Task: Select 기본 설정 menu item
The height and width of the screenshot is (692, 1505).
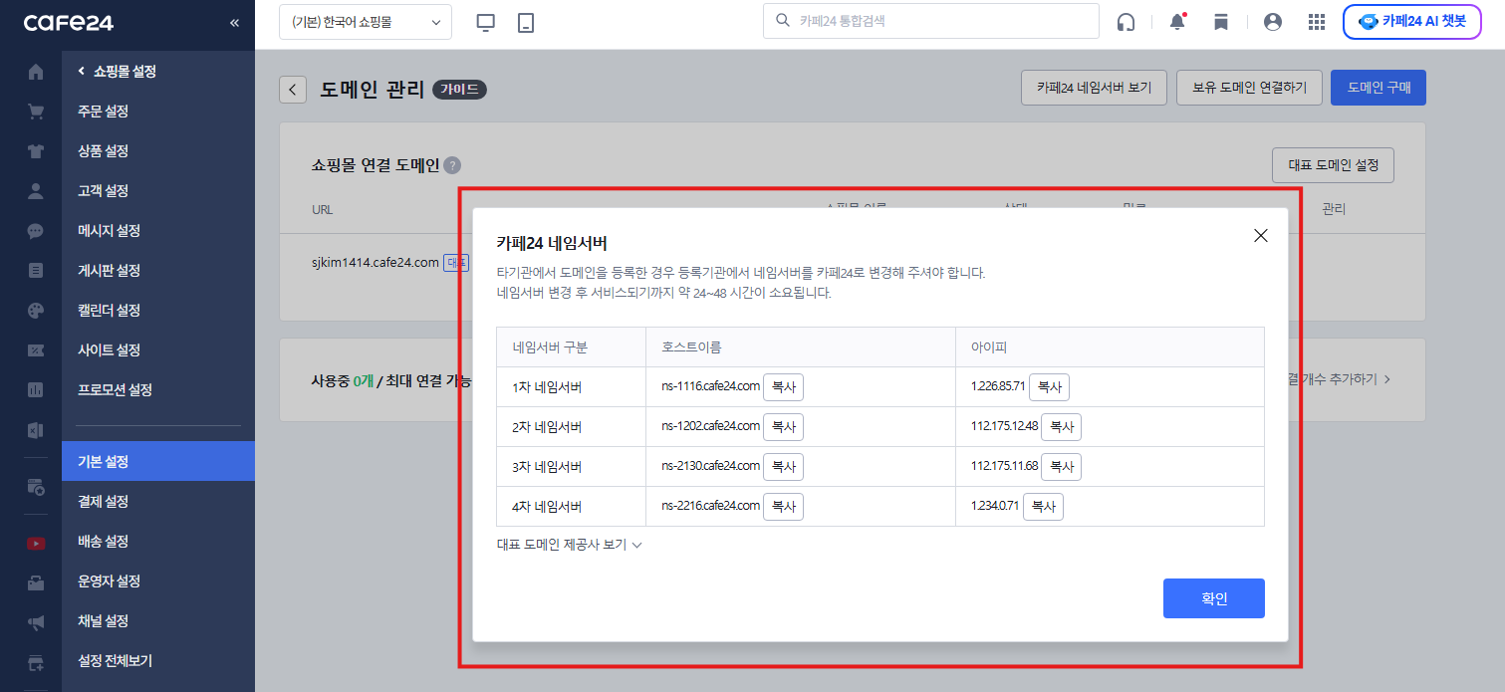Action: (158, 461)
